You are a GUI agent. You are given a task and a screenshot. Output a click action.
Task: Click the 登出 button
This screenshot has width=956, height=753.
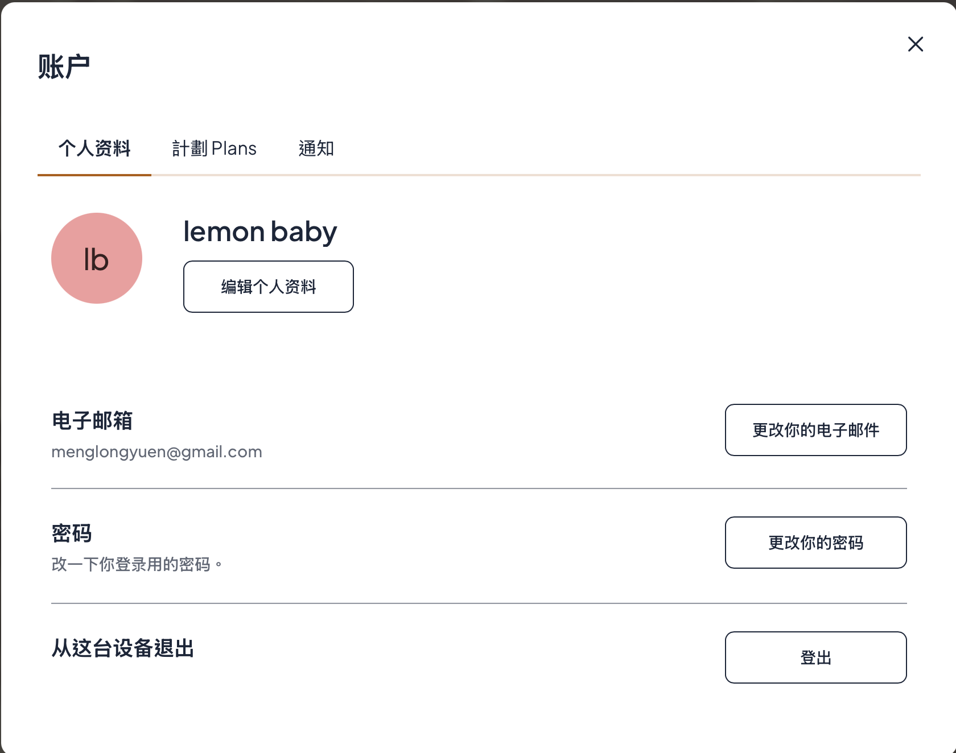[x=816, y=657]
